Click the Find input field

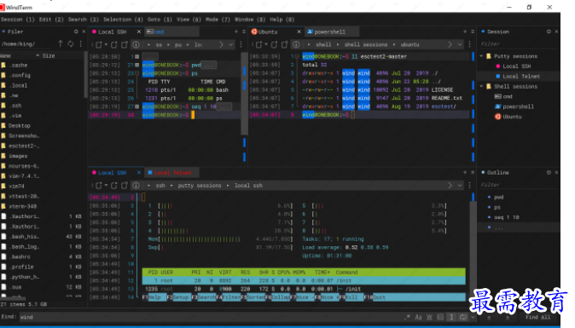(211, 317)
